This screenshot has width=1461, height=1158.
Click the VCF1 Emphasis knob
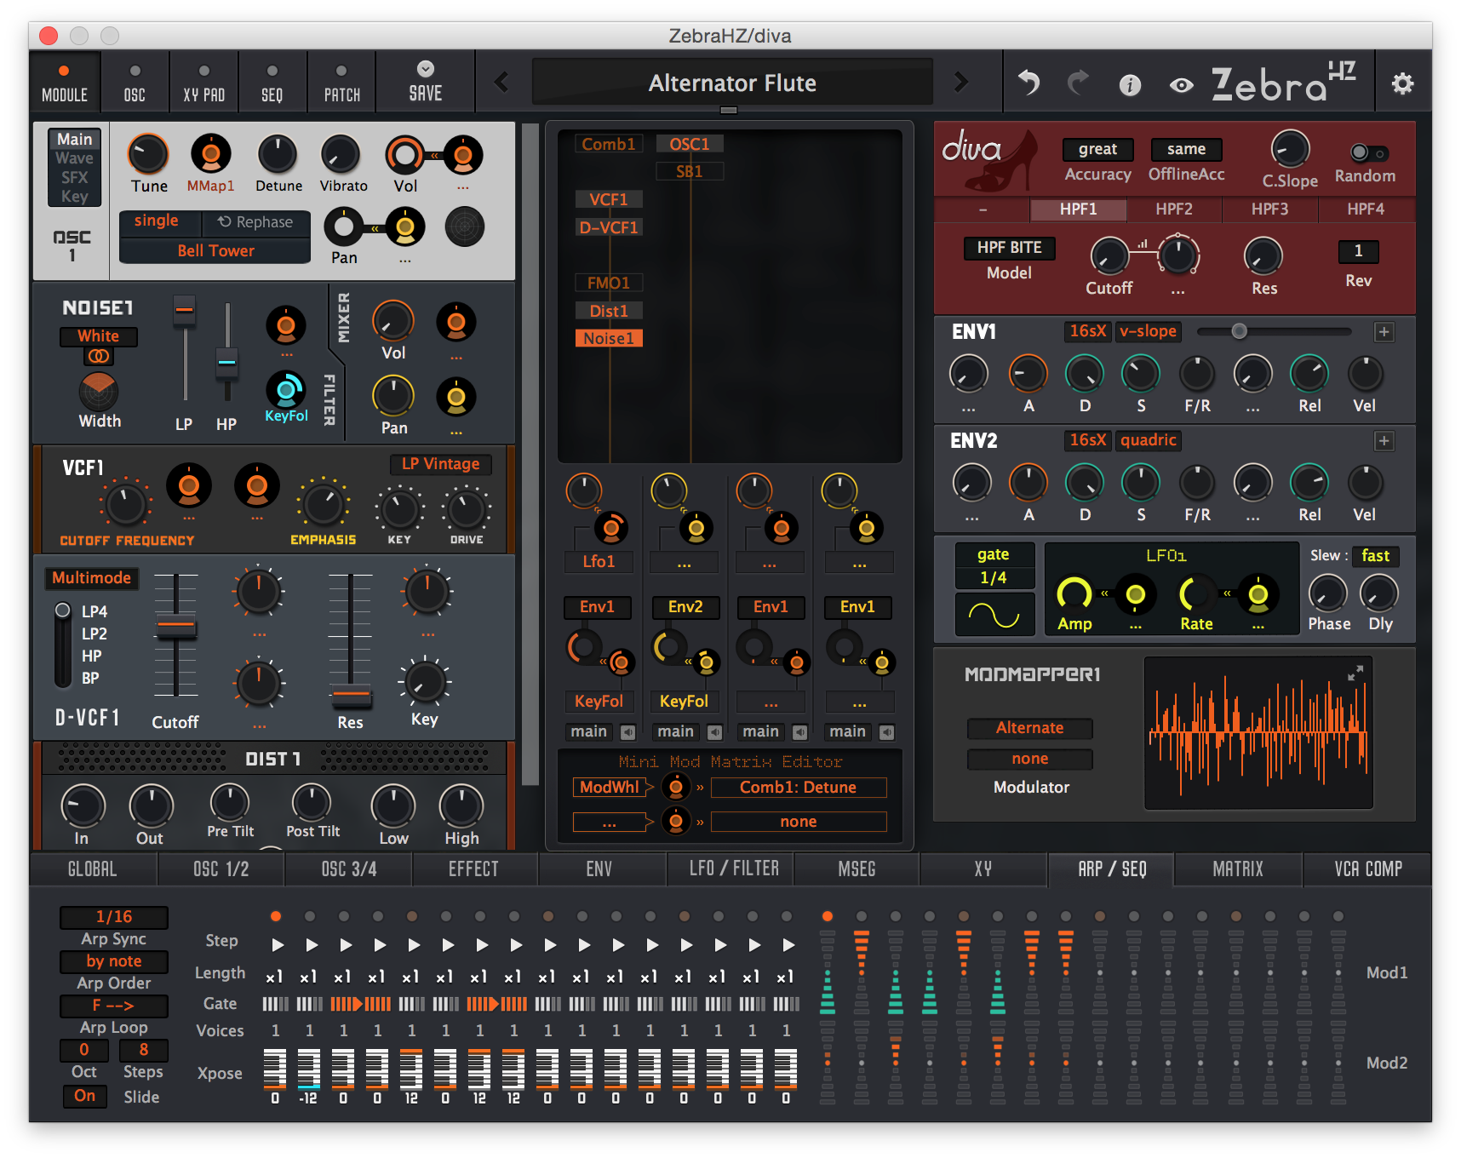coord(324,504)
